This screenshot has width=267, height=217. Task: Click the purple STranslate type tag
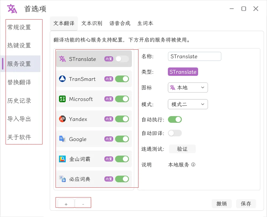click(183, 72)
